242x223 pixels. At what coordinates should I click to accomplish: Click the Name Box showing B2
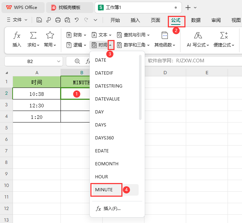coord(30,62)
